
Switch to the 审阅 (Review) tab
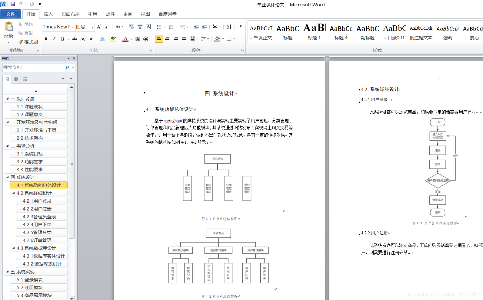pos(128,14)
